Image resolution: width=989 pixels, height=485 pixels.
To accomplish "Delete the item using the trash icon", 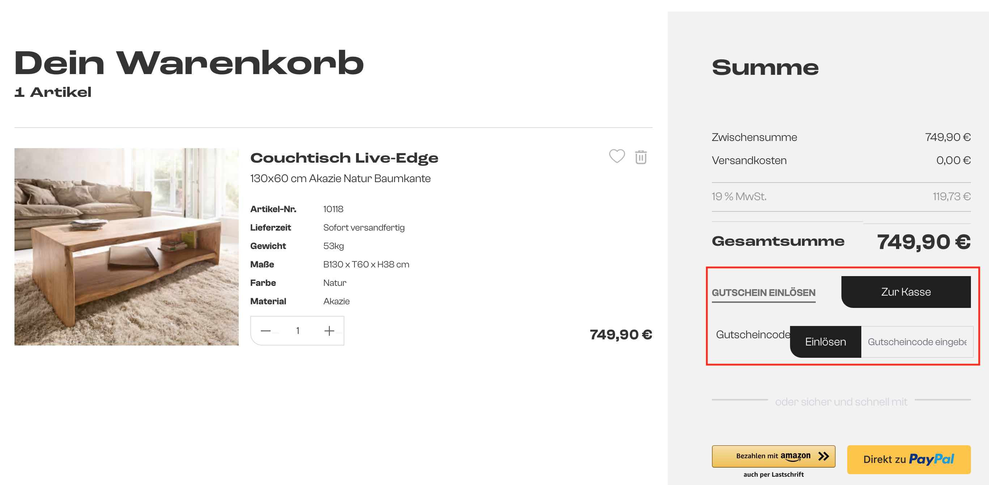I will pos(641,157).
